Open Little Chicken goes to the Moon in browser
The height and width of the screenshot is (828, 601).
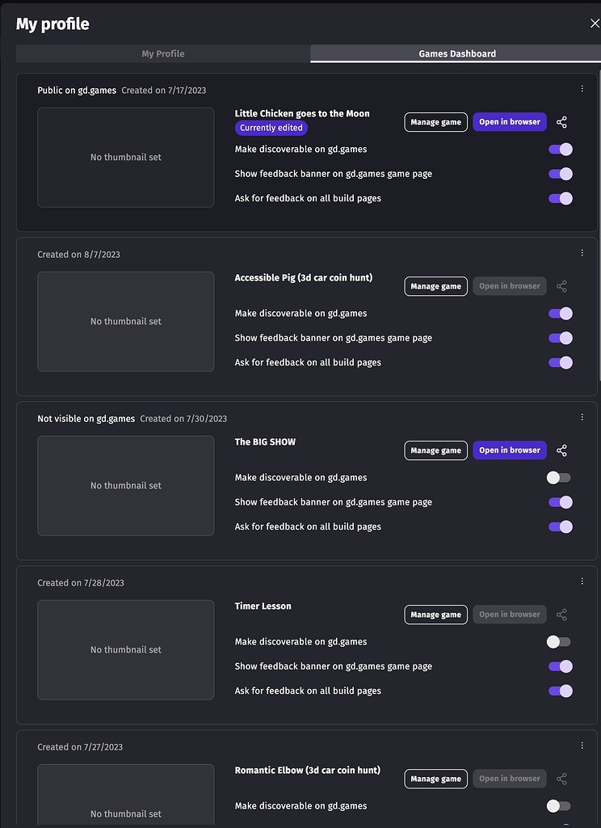(509, 121)
